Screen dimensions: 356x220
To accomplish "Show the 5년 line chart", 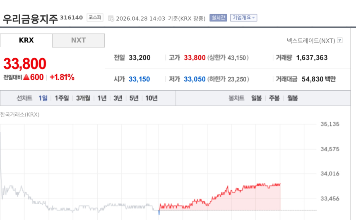I will pos(134,98).
